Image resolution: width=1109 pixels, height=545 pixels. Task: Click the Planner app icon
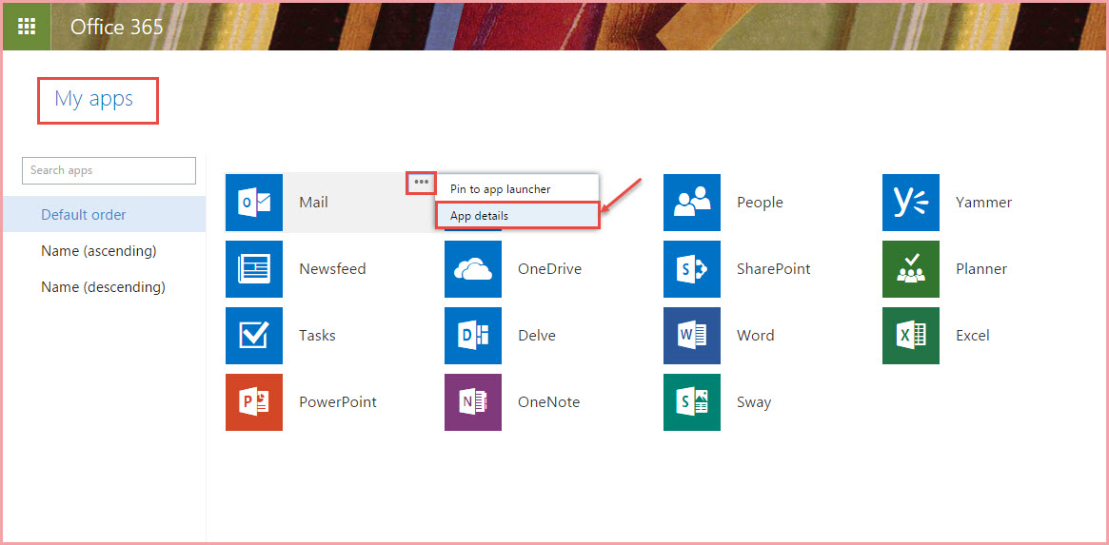pyautogui.click(x=911, y=268)
